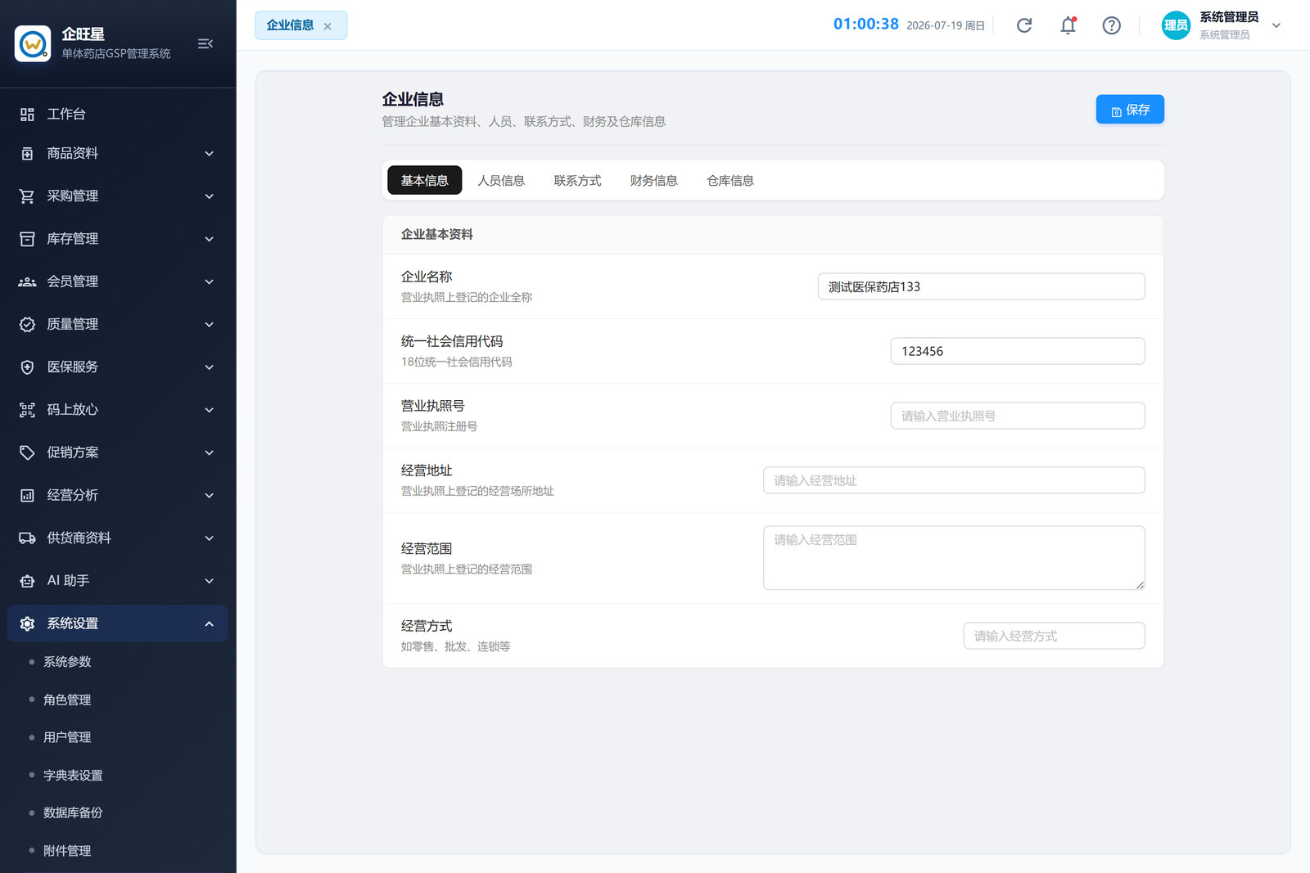Open notifications via the bell icon
Image resolution: width=1310 pixels, height=873 pixels.
pyautogui.click(x=1068, y=25)
